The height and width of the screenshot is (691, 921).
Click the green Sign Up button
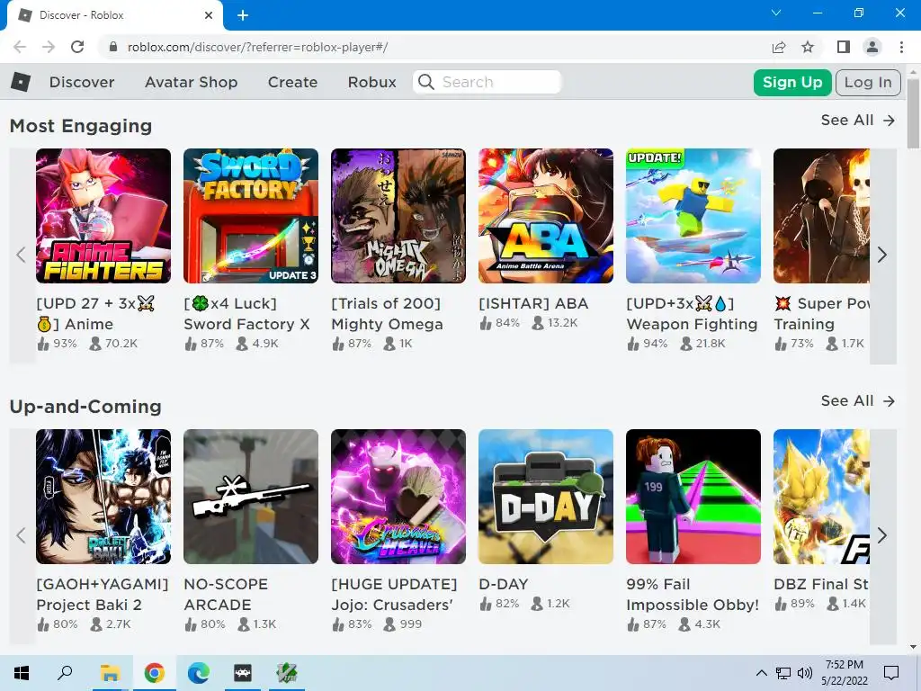coord(792,82)
